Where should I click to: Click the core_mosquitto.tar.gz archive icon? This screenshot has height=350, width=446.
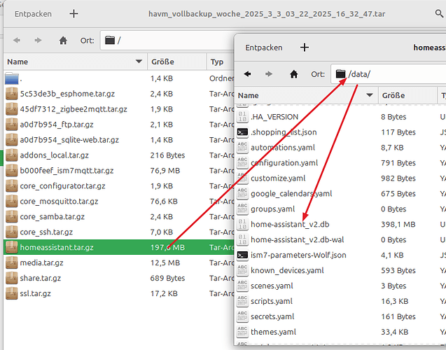(x=12, y=201)
